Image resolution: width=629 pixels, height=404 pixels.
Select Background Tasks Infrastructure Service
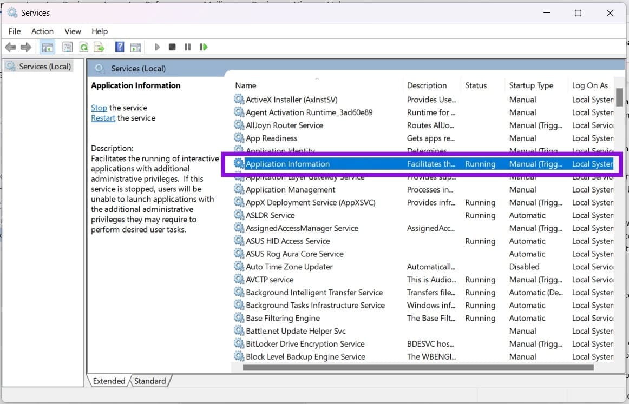point(423,305)
